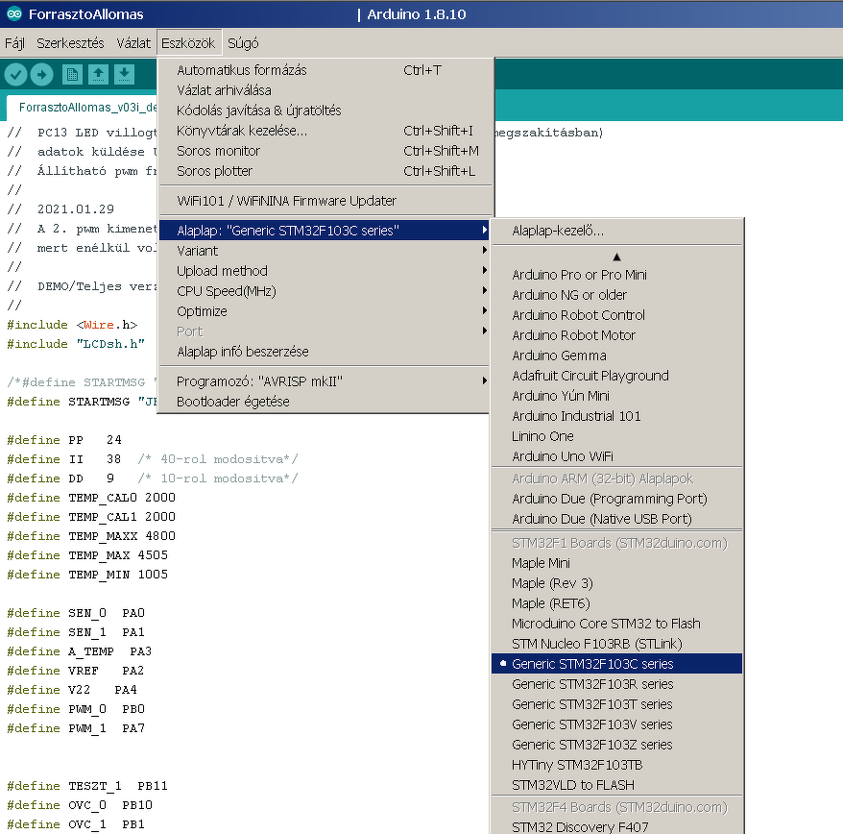Select STM32 Discovery F407 board
843x834 pixels.
(616, 826)
